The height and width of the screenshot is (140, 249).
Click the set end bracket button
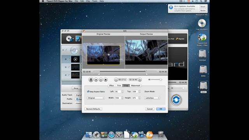tap(140, 79)
